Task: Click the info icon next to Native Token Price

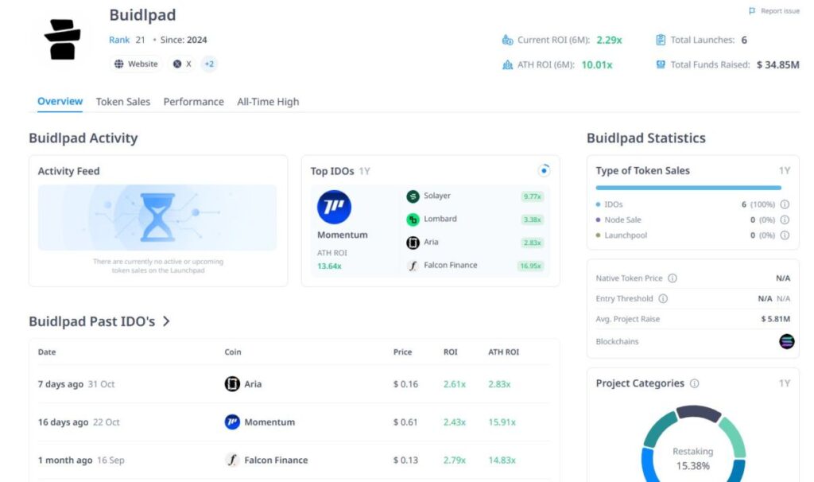Action: 673,278
